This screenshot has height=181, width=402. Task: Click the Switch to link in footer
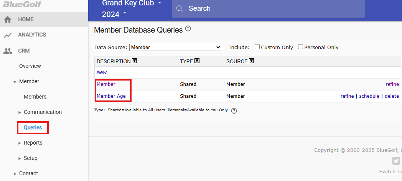pos(390,171)
